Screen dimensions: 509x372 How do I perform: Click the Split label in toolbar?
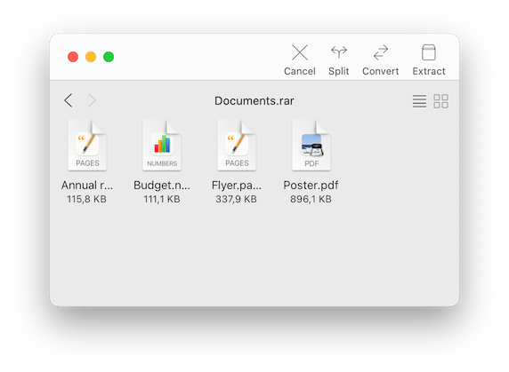(x=338, y=71)
